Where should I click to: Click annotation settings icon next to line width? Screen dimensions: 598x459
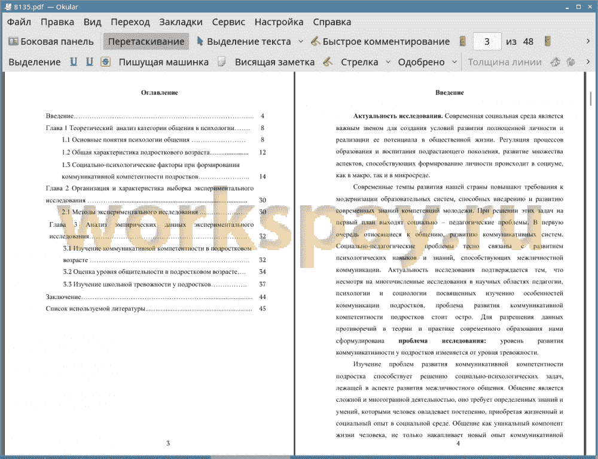[x=556, y=61]
